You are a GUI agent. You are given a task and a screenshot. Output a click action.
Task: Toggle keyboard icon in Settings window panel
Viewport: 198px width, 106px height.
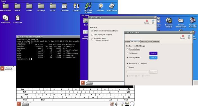(x=89, y=83)
